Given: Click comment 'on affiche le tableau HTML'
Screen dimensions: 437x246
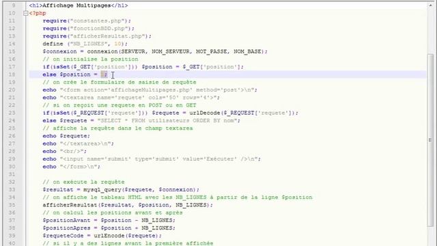Looking at the screenshot, I should (178, 197).
